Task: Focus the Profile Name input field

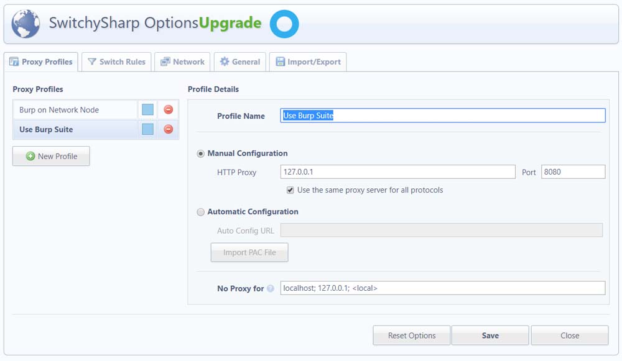Action: coord(443,116)
